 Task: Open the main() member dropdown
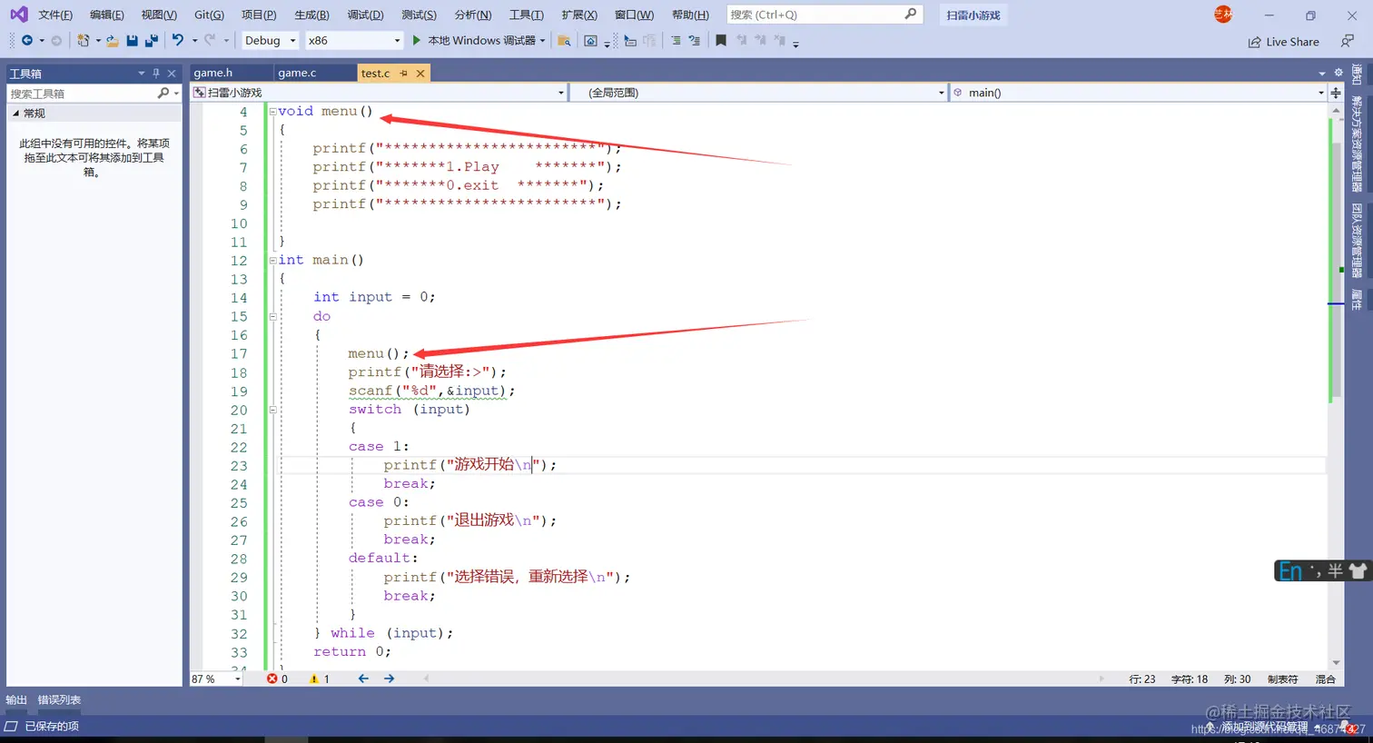click(x=1139, y=93)
